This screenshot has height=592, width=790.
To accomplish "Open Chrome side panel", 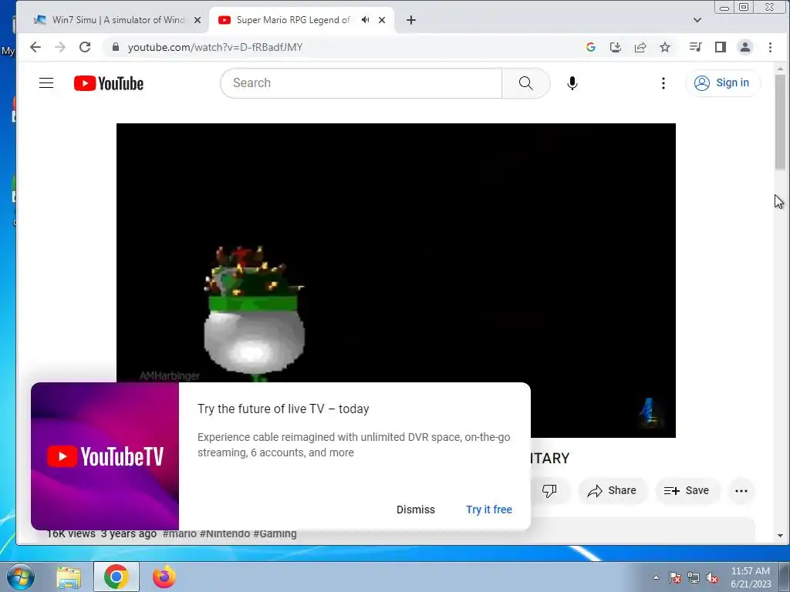I will [721, 47].
